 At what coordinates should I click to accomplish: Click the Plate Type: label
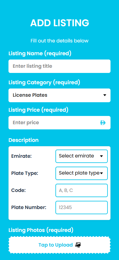(25, 173)
